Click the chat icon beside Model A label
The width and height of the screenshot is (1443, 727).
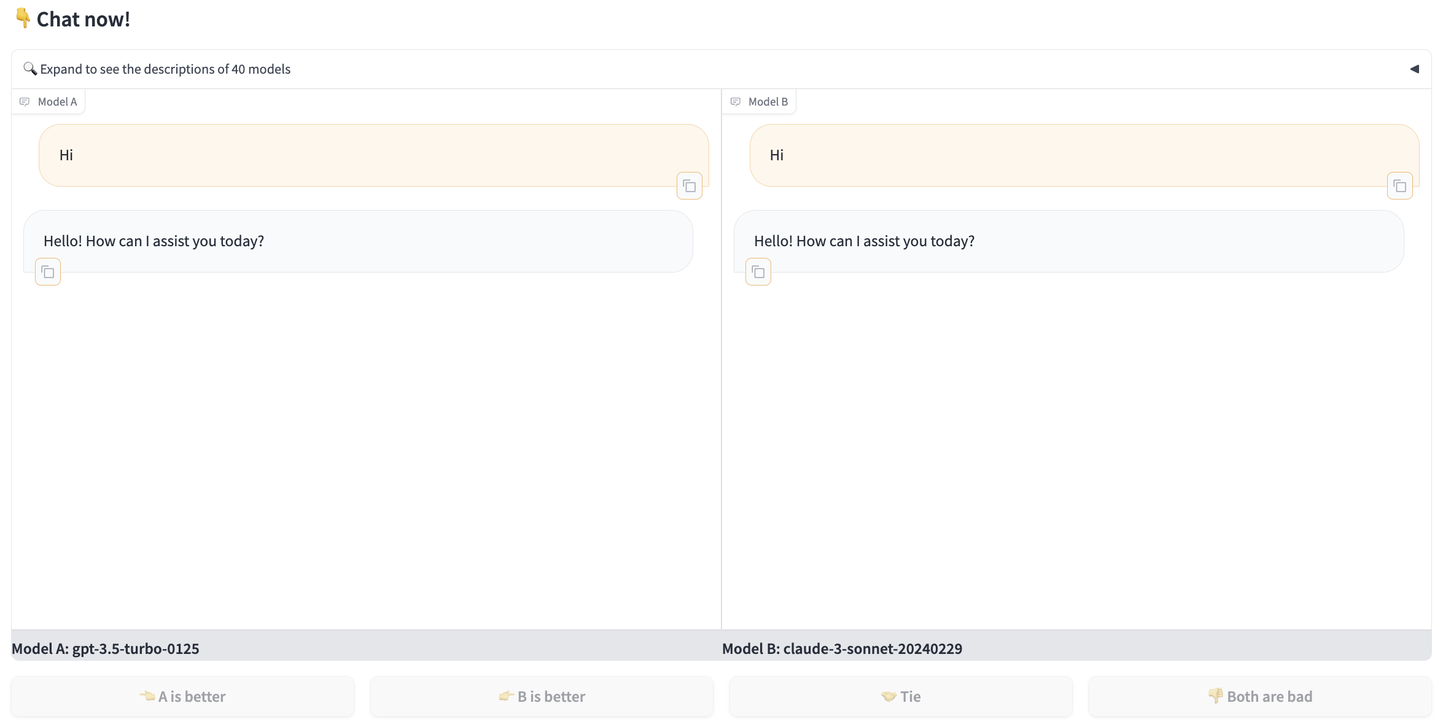tap(25, 102)
